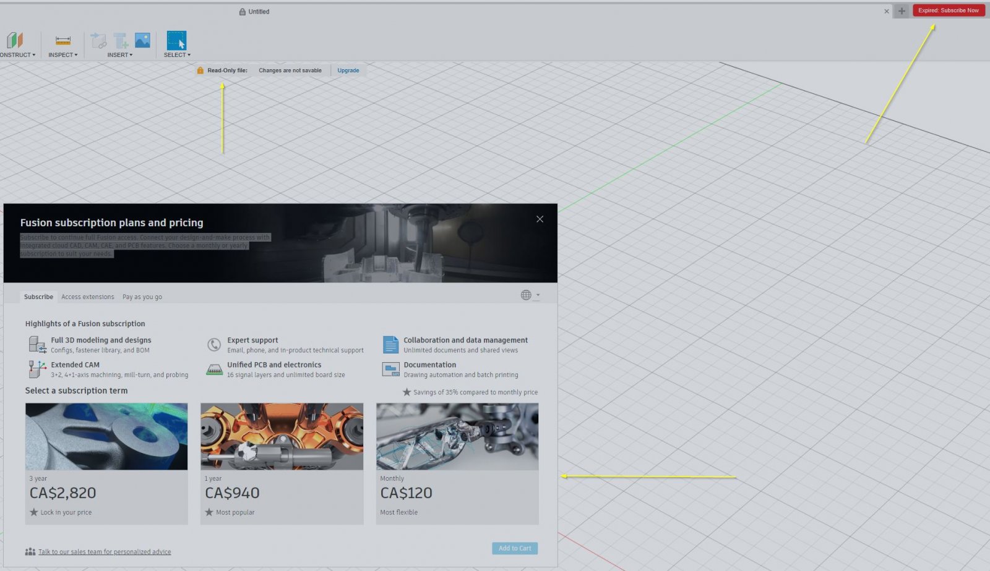This screenshot has height=571, width=990.
Task: Open the CONSTRUCT dropdown menu
Action: point(17,55)
